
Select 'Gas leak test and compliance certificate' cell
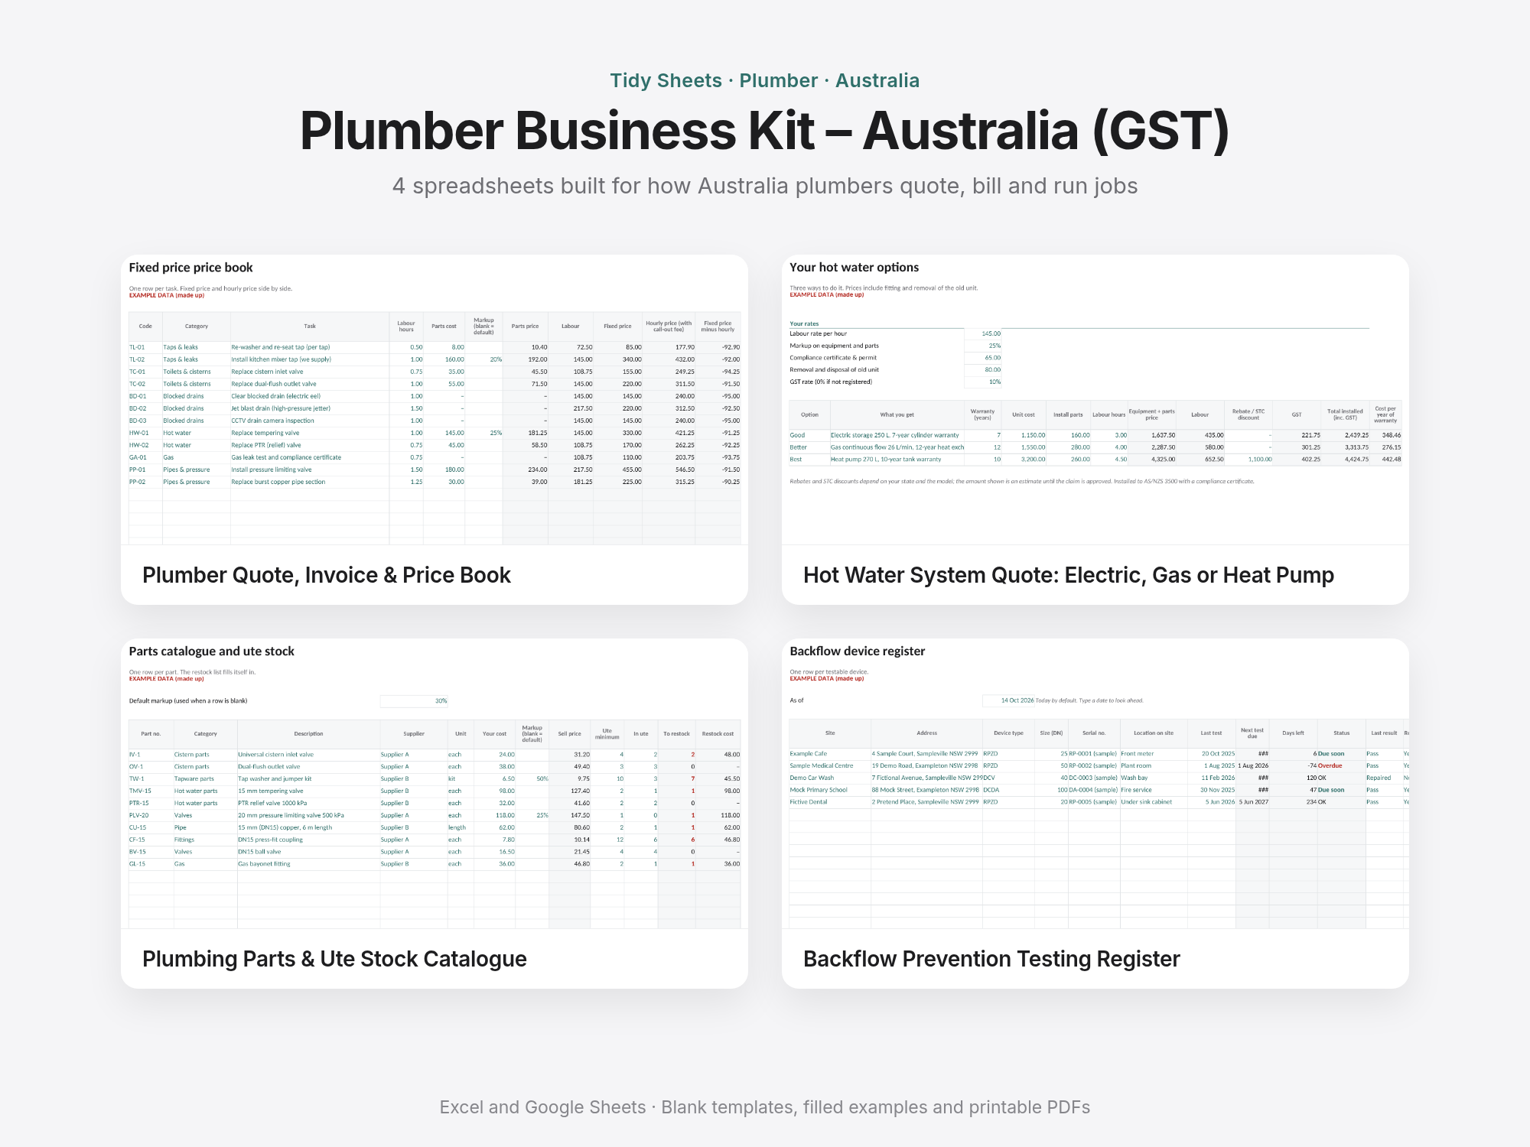pyautogui.click(x=310, y=457)
